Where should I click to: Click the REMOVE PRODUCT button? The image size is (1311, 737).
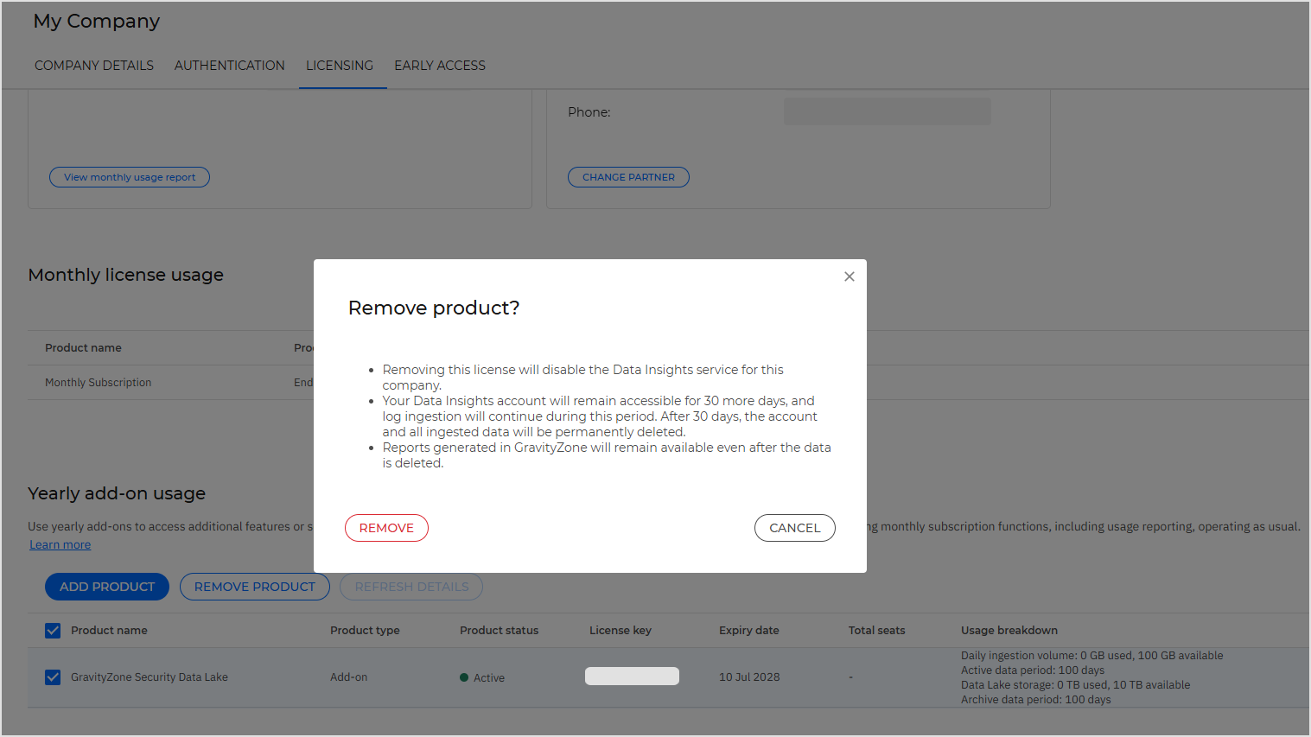[254, 587]
